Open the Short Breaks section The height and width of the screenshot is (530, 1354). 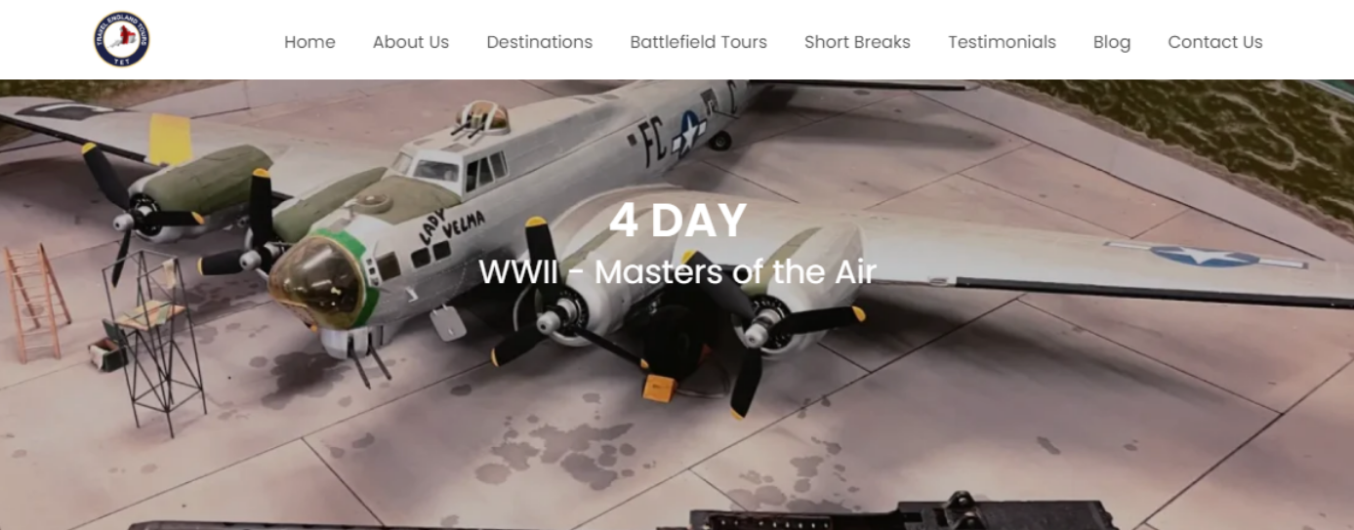[857, 42]
